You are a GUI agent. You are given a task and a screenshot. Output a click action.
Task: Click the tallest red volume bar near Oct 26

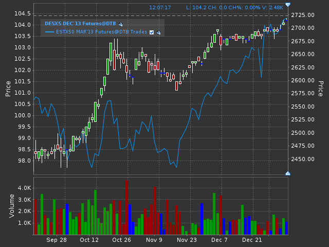tap(126, 207)
